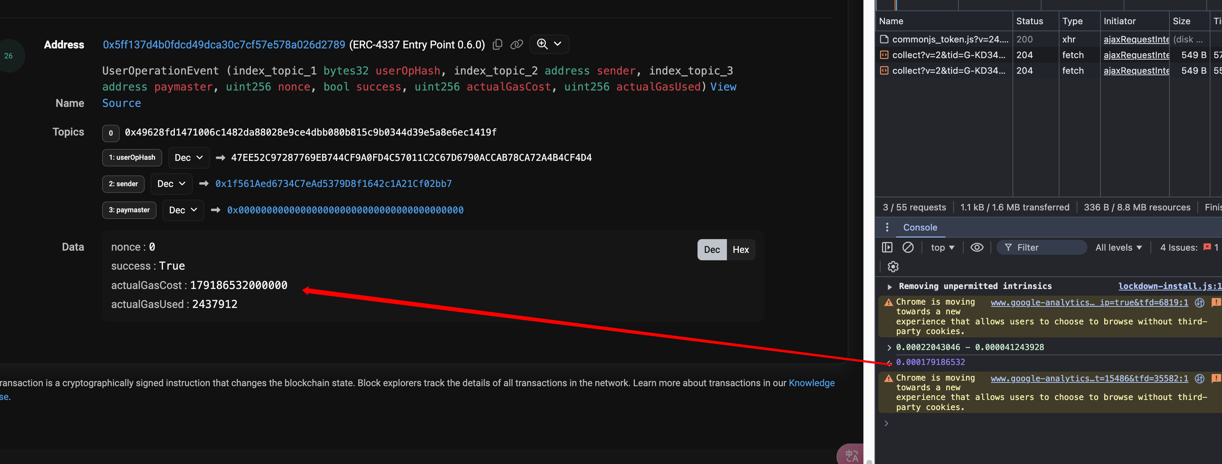Open the DevTools drawer three-dot menu
Image resolution: width=1222 pixels, height=464 pixels.
tap(886, 228)
